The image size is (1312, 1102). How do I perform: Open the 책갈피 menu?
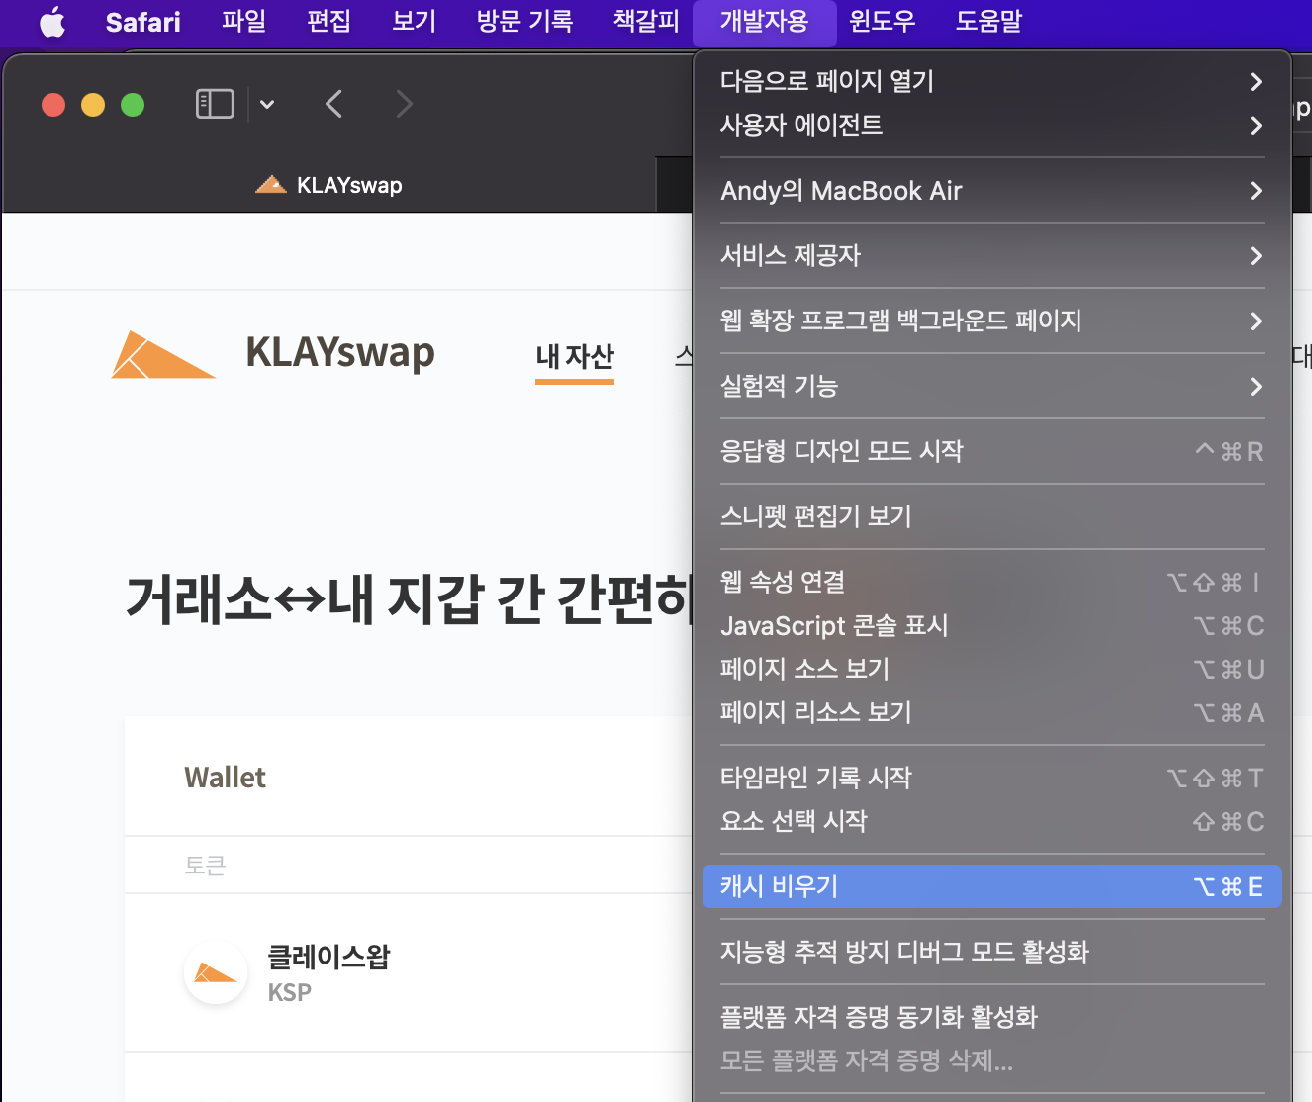[646, 22]
